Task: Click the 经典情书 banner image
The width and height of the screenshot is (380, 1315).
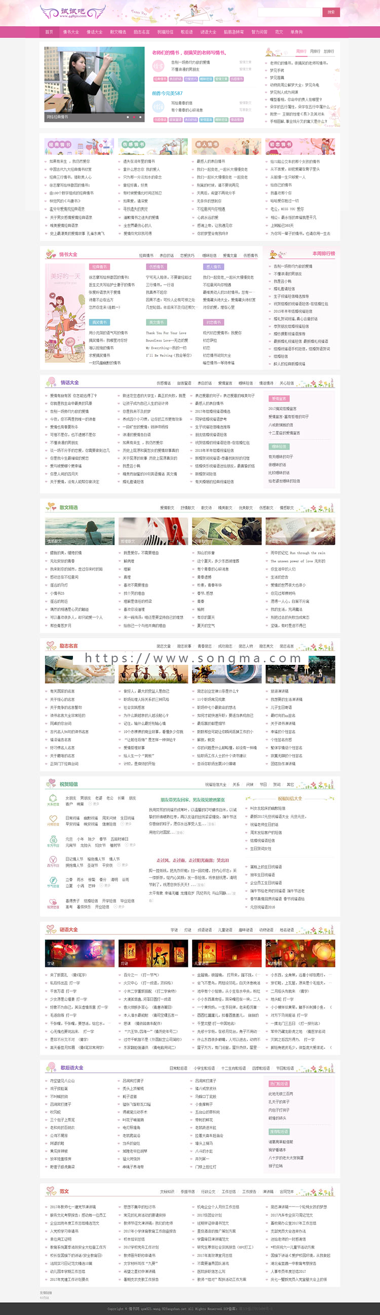Action: [x=79, y=146]
